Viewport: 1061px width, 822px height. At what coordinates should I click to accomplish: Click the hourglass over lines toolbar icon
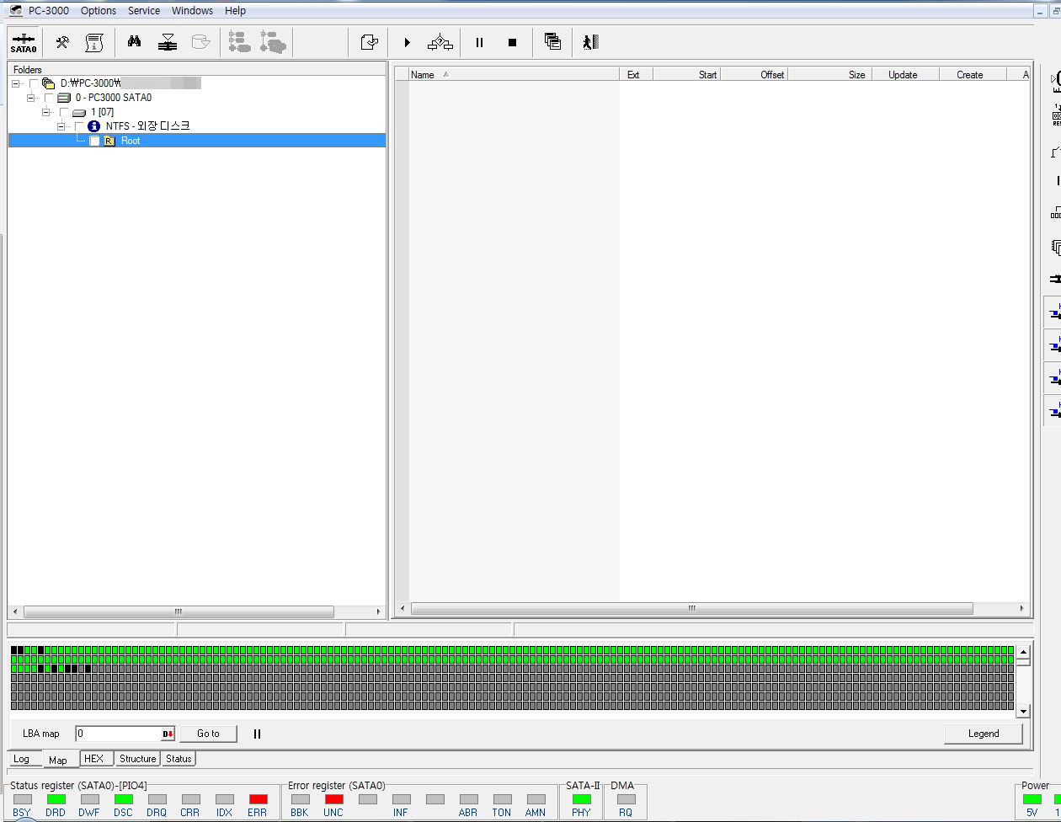click(x=168, y=42)
